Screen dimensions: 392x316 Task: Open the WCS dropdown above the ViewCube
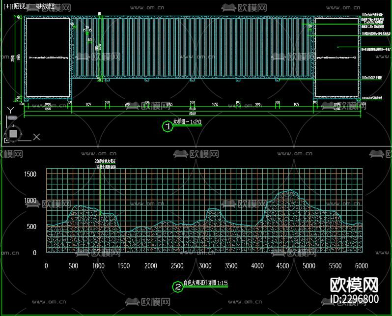click(x=12, y=117)
